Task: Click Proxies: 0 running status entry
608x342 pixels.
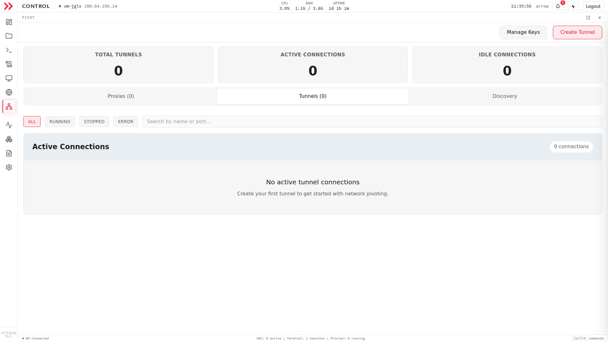Action: [x=348, y=339]
